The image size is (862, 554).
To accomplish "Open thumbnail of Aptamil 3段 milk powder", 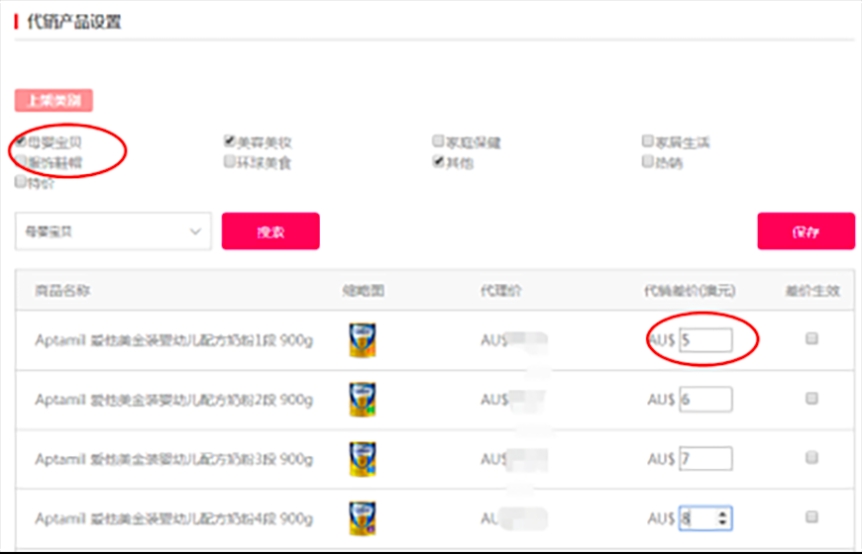I will click(x=363, y=459).
